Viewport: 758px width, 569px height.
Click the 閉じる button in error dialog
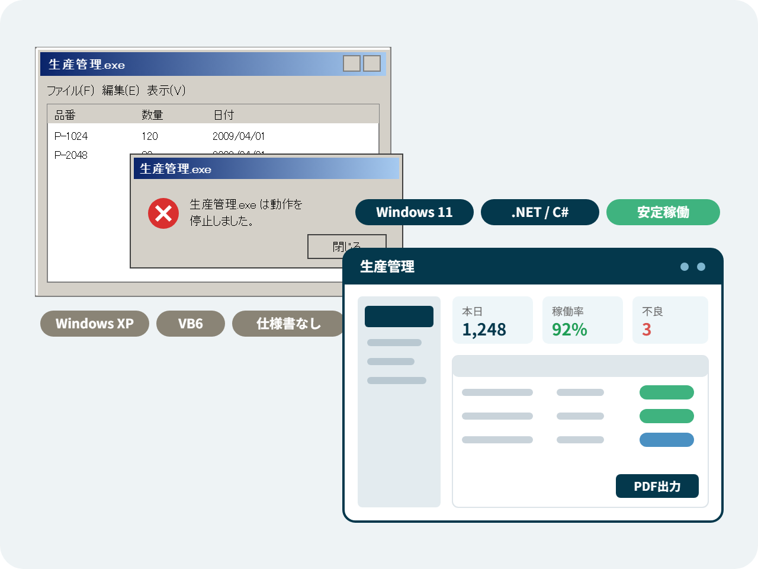point(346,247)
